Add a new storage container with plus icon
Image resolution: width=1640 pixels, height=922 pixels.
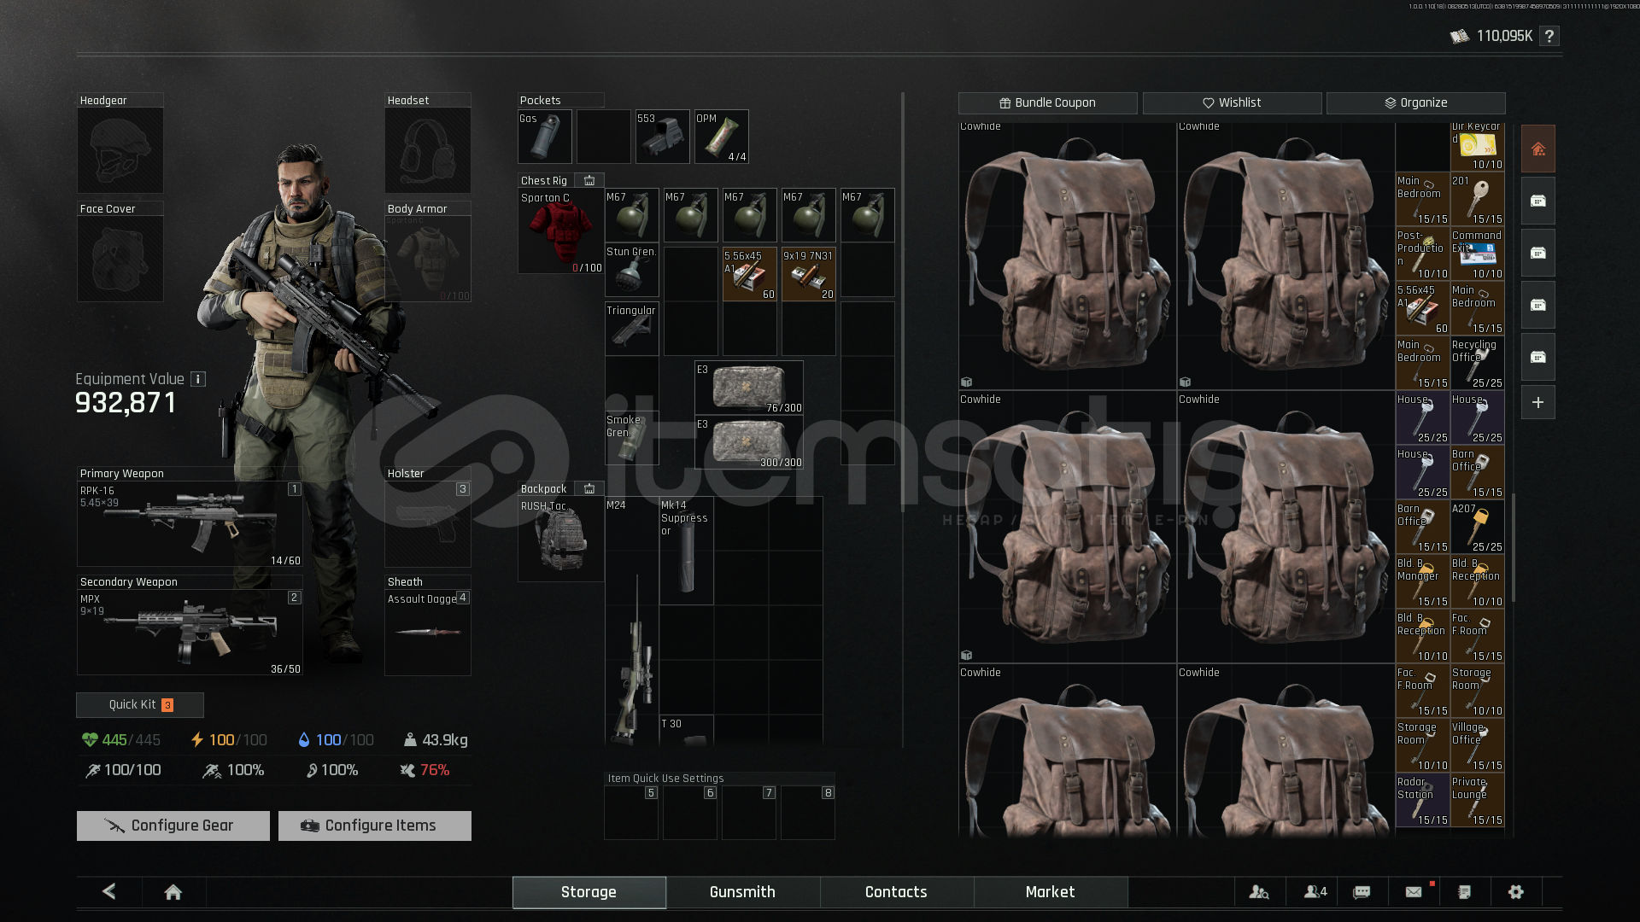(x=1537, y=402)
